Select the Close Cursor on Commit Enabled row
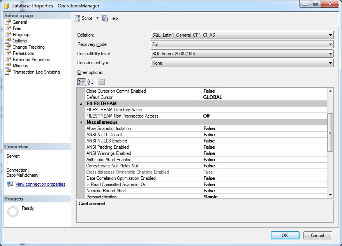 pyautogui.click(x=206, y=91)
